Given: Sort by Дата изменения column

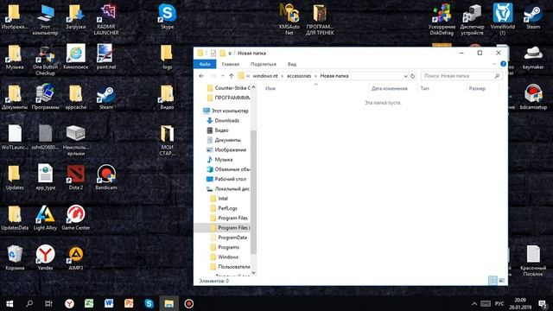Looking at the screenshot, I should (390, 88).
